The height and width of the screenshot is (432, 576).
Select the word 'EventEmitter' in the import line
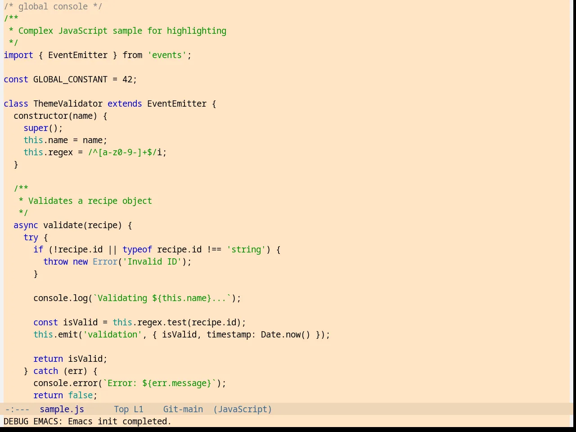click(x=78, y=55)
